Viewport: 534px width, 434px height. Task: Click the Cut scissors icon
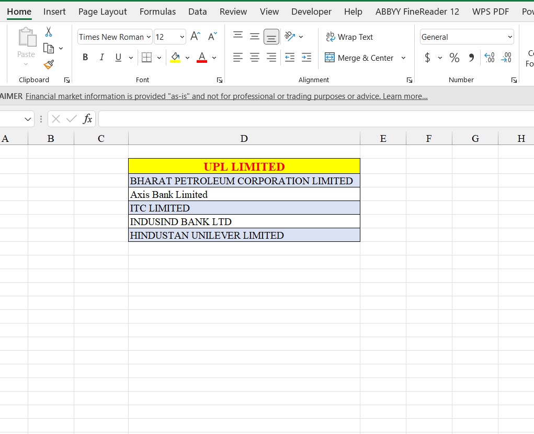pyautogui.click(x=48, y=32)
